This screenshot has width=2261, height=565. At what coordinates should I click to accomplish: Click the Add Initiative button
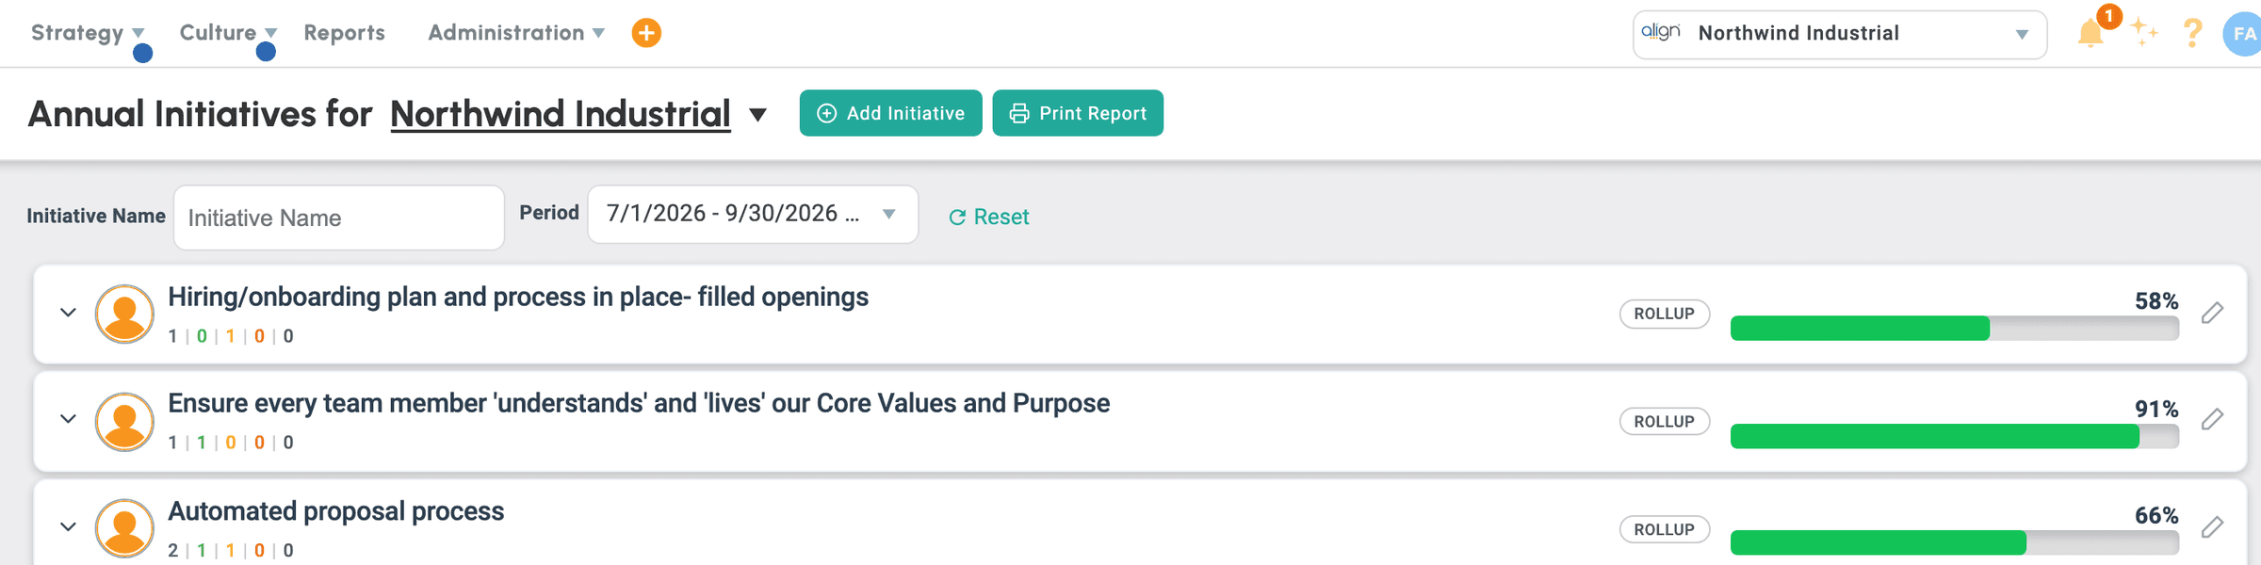pyautogui.click(x=890, y=113)
